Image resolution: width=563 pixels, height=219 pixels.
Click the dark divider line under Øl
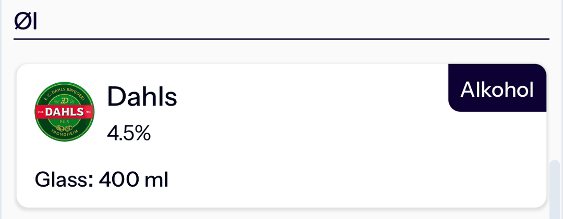click(x=281, y=38)
